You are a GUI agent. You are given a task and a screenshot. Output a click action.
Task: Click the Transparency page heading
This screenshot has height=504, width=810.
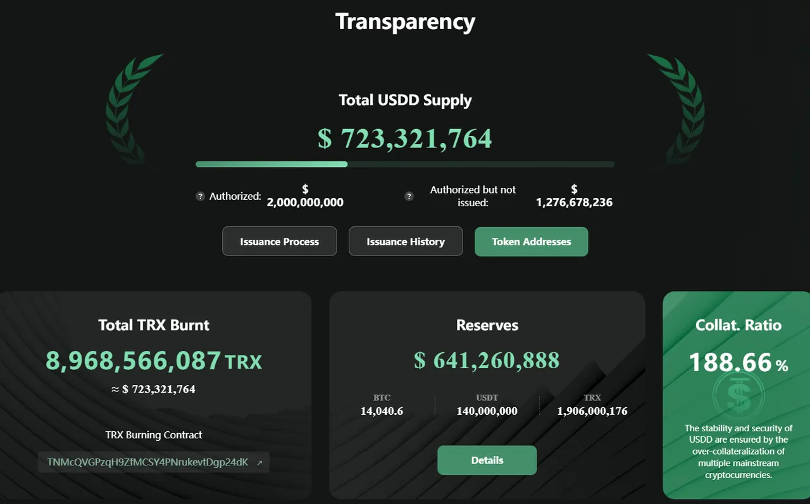(405, 22)
